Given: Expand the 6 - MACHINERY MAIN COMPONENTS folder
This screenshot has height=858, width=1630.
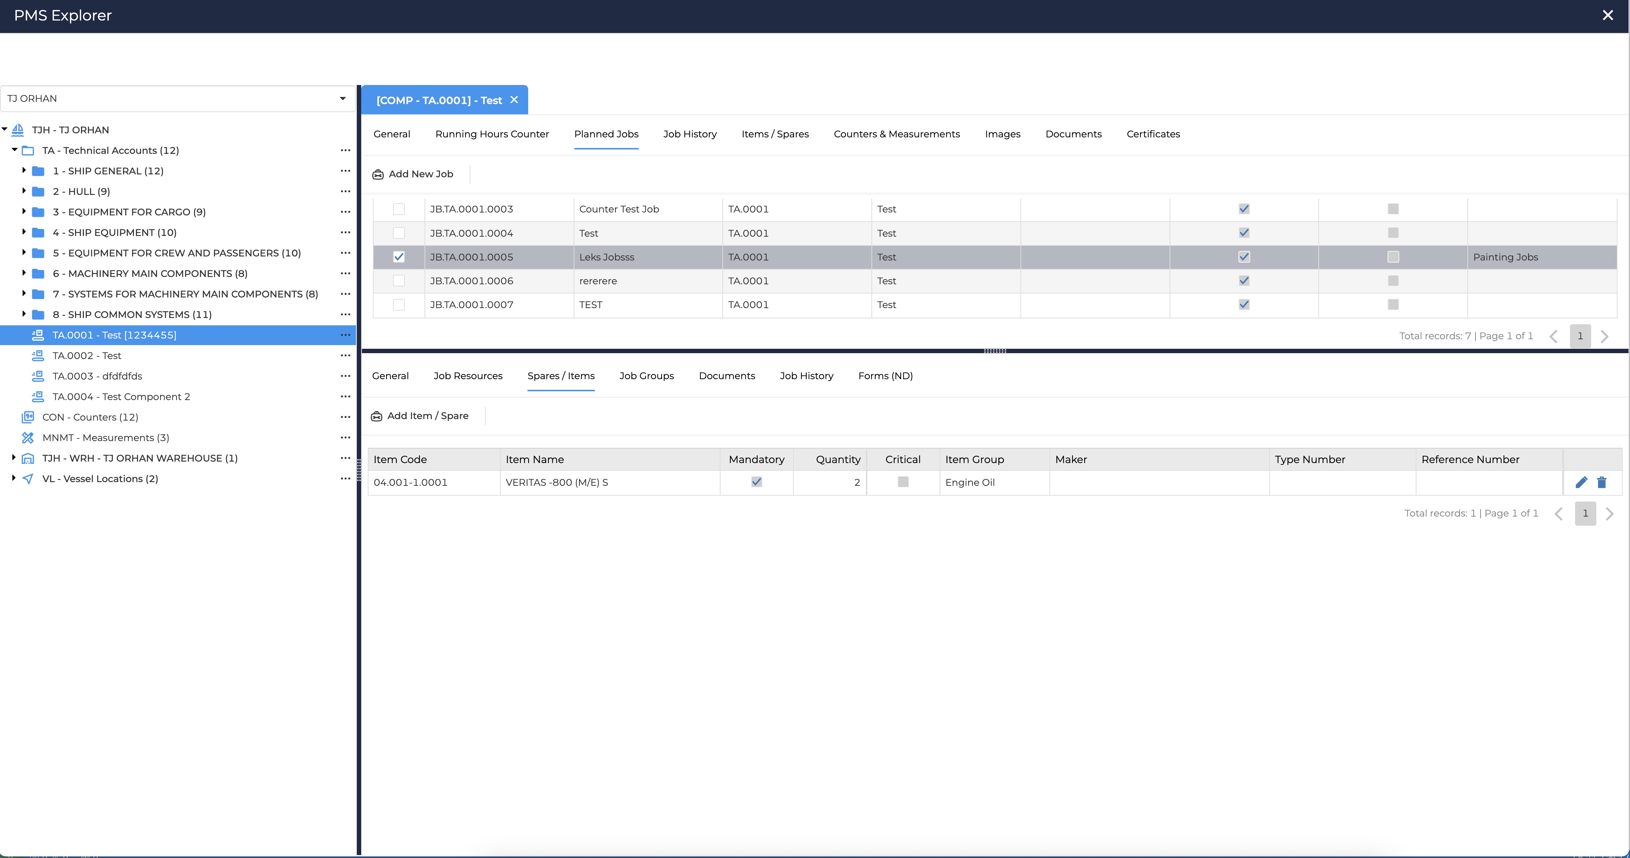Looking at the screenshot, I should 23,273.
